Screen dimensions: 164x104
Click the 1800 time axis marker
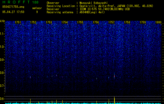coord(158,22)
